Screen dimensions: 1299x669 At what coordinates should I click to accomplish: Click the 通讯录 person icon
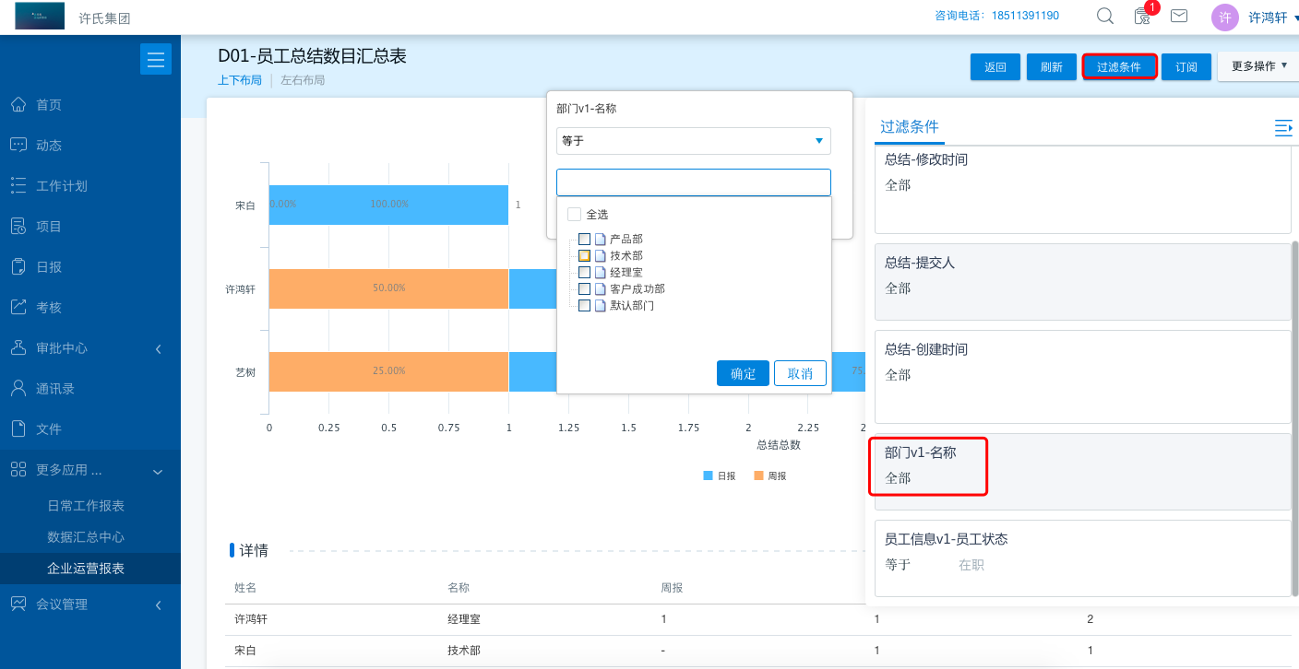(18, 388)
